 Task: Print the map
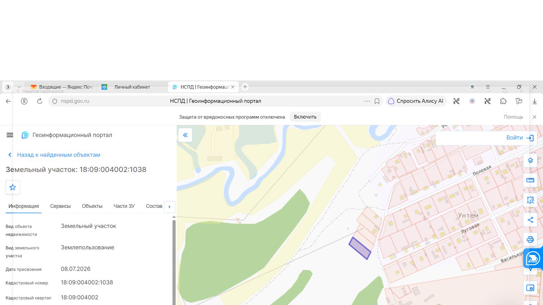(530, 239)
